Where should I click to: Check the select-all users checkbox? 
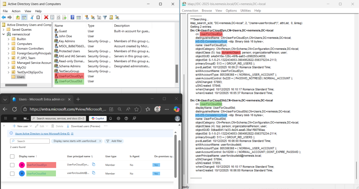pyautogui.click(x=12, y=156)
